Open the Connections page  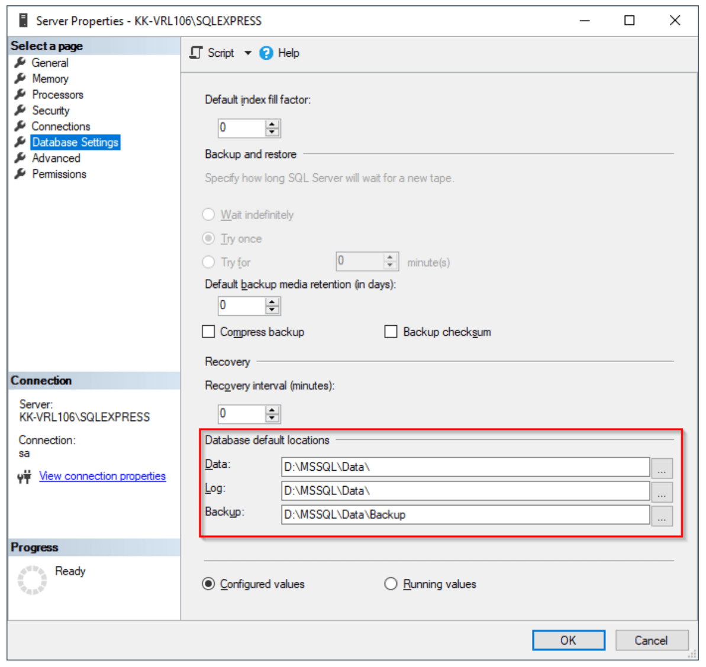(x=61, y=127)
